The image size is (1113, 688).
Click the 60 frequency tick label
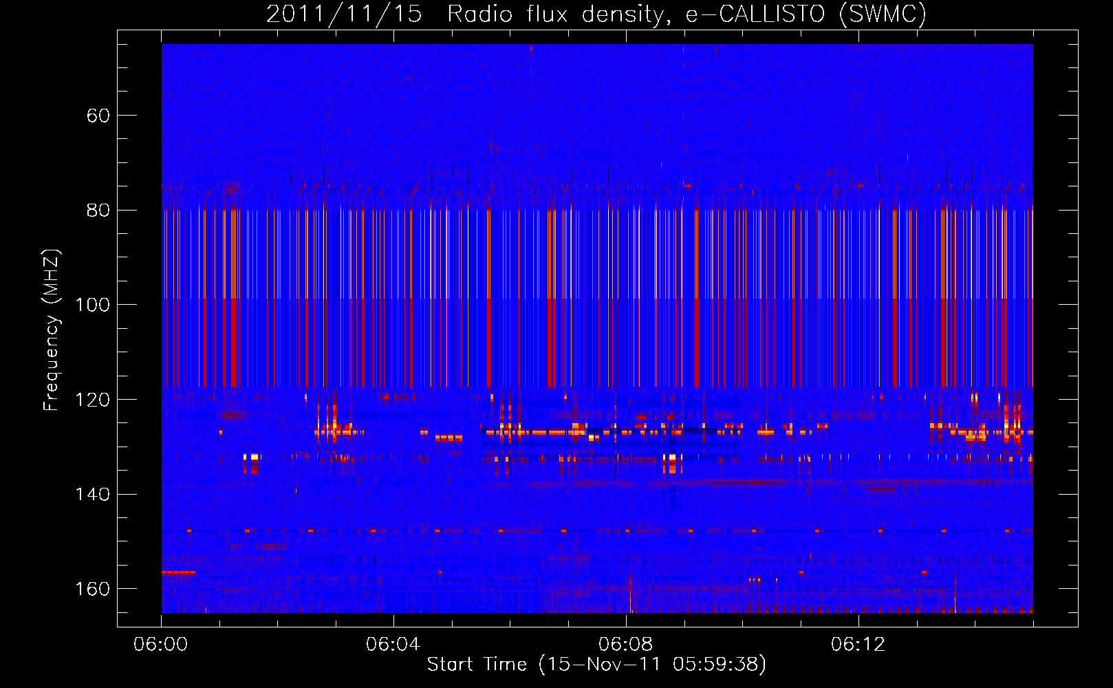click(98, 115)
